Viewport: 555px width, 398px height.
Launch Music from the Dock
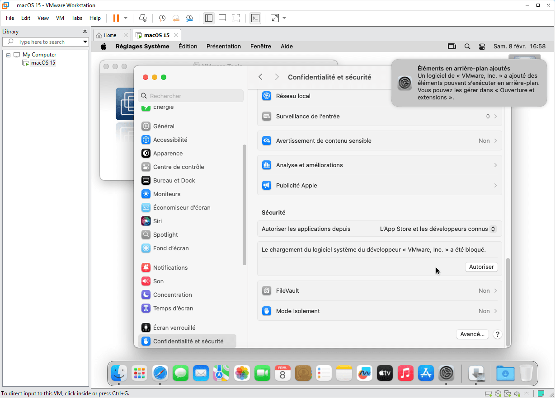tap(406, 373)
